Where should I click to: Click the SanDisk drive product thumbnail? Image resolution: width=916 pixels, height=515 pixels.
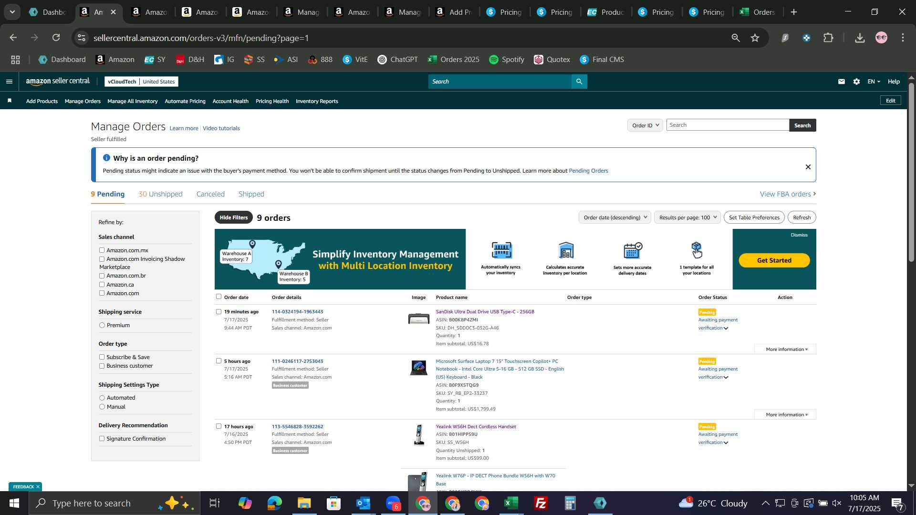coord(419,319)
